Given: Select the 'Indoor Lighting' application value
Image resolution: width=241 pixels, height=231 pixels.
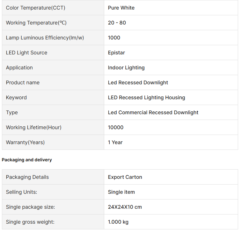Looking at the screenshot, I should [126, 67].
